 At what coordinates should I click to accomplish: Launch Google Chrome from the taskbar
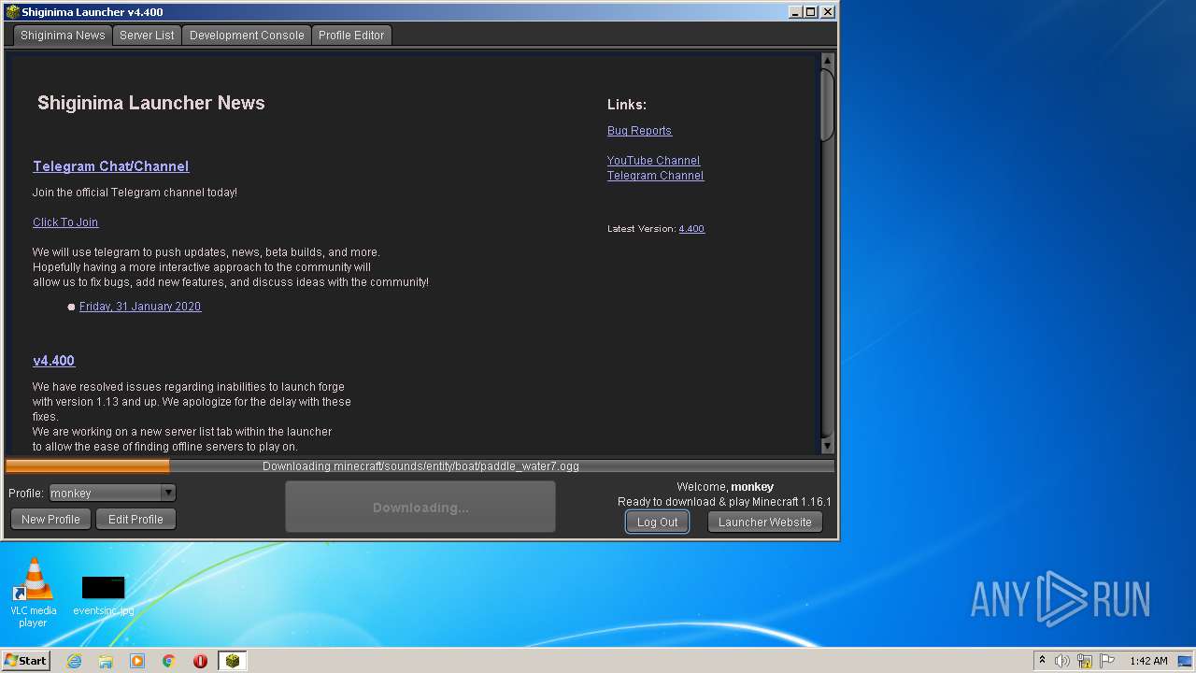pos(169,661)
